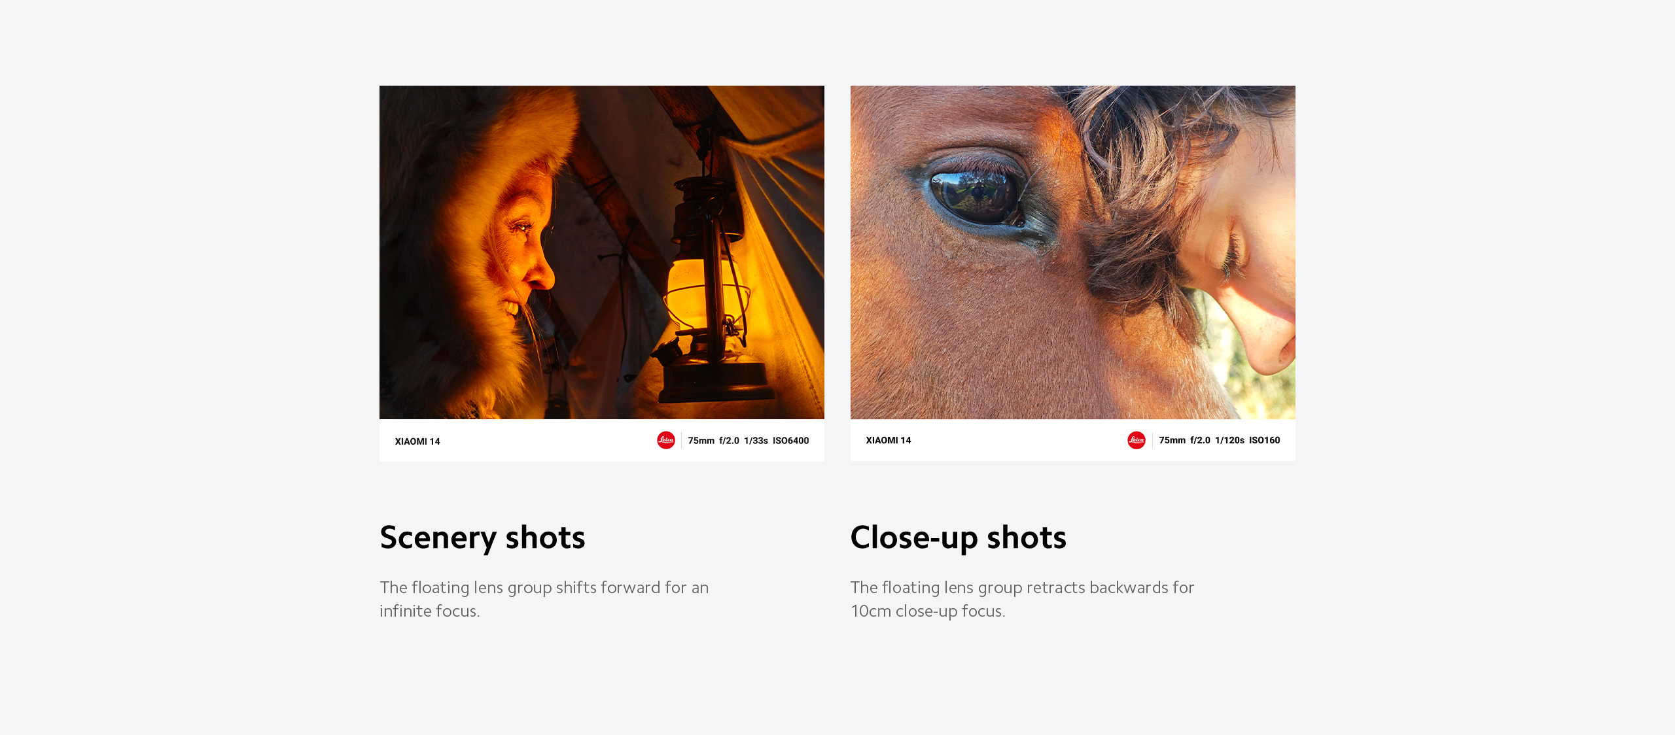Click the Close-up shots heading

[959, 538]
